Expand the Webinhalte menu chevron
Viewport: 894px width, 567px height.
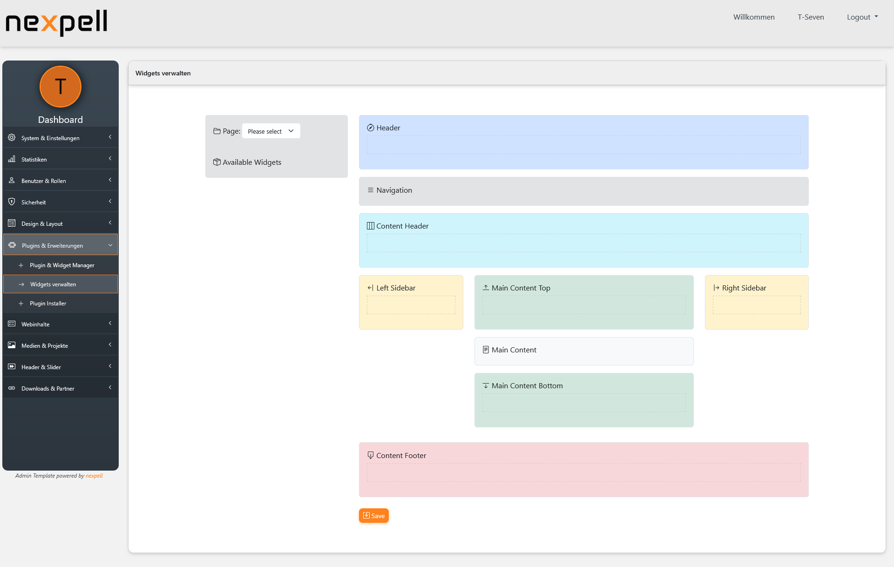click(110, 324)
